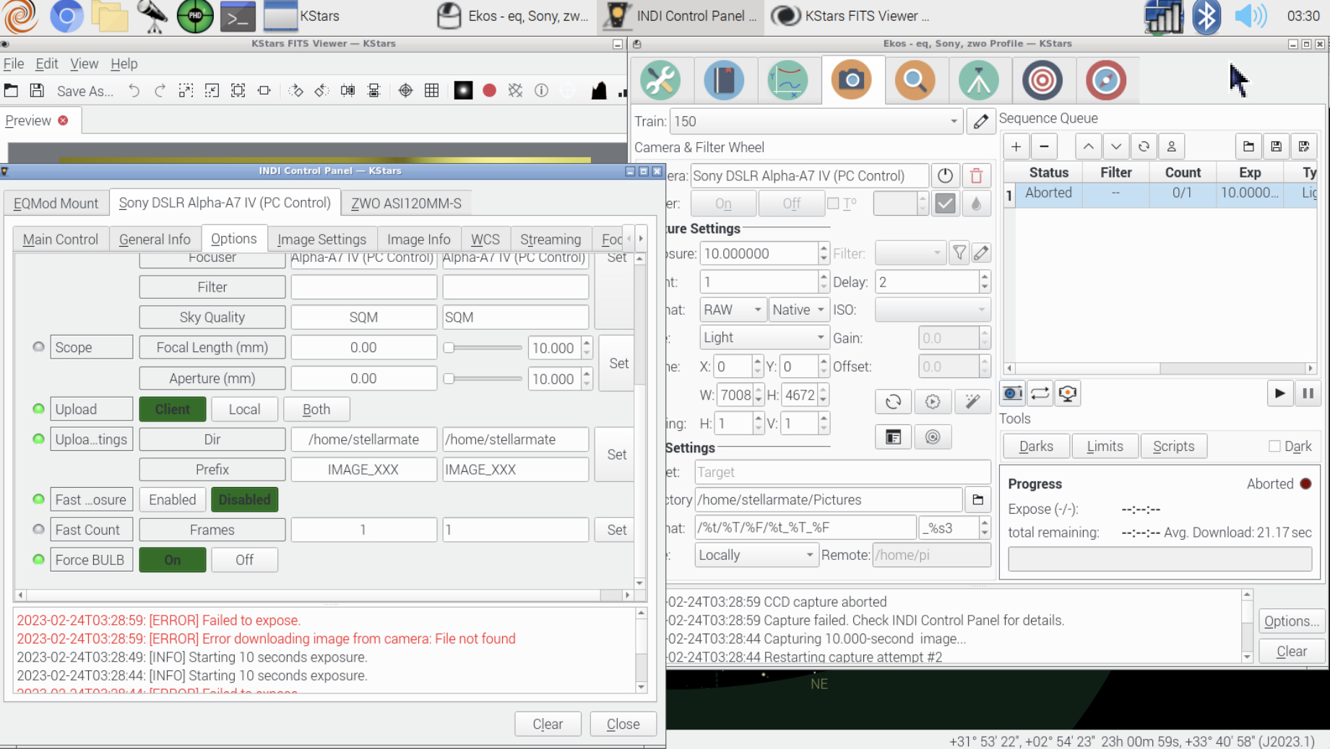Open File menu in FITS Viewer
The image size is (1330, 749).
(x=14, y=63)
